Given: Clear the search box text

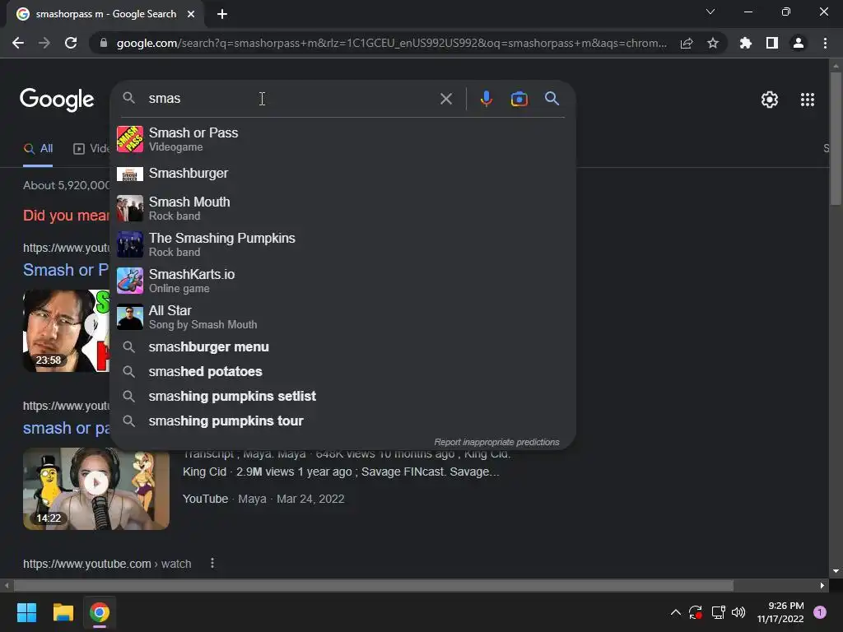Looking at the screenshot, I should pos(446,99).
